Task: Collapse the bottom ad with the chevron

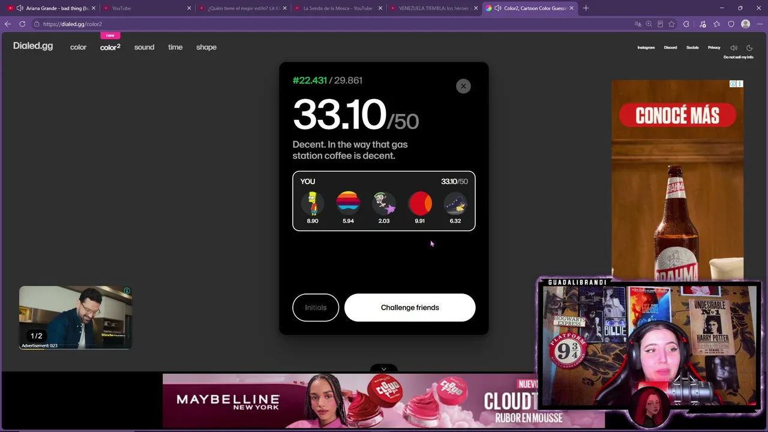Action: 384,369
